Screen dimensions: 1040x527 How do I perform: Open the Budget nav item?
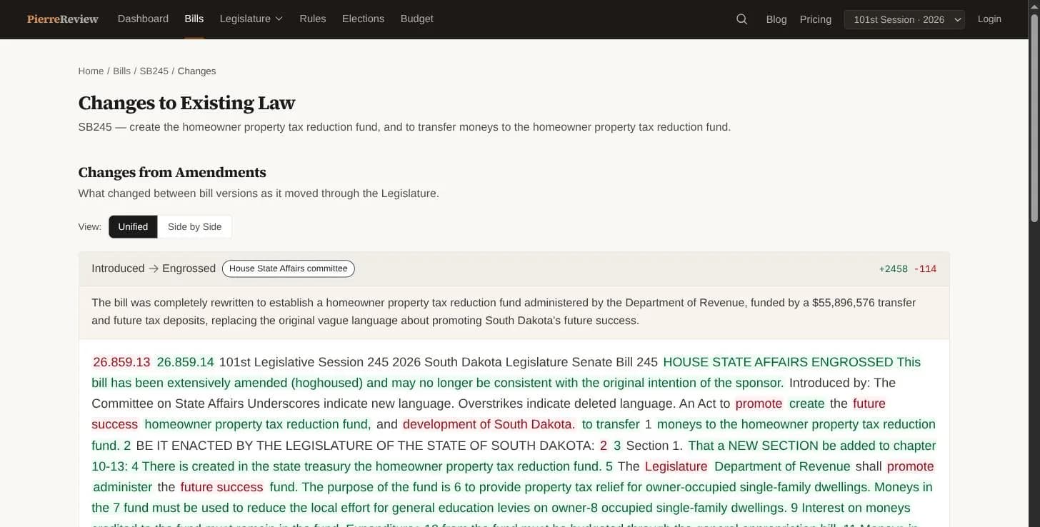click(416, 19)
